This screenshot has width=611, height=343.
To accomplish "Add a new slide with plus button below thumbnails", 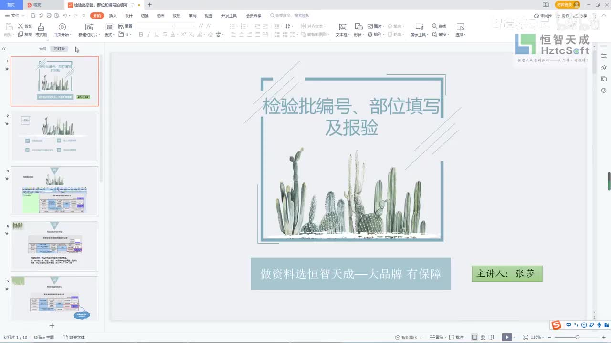I will tap(52, 326).
